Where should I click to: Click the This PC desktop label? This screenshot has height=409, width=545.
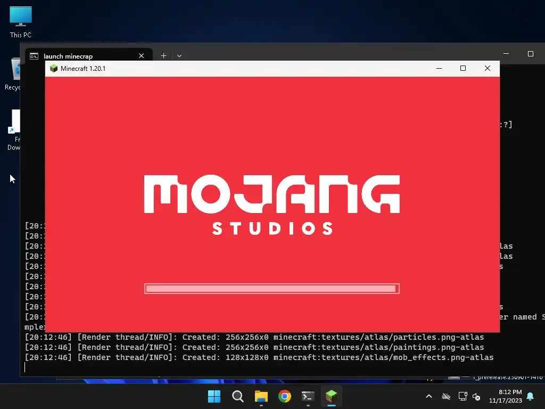[21, 35]
